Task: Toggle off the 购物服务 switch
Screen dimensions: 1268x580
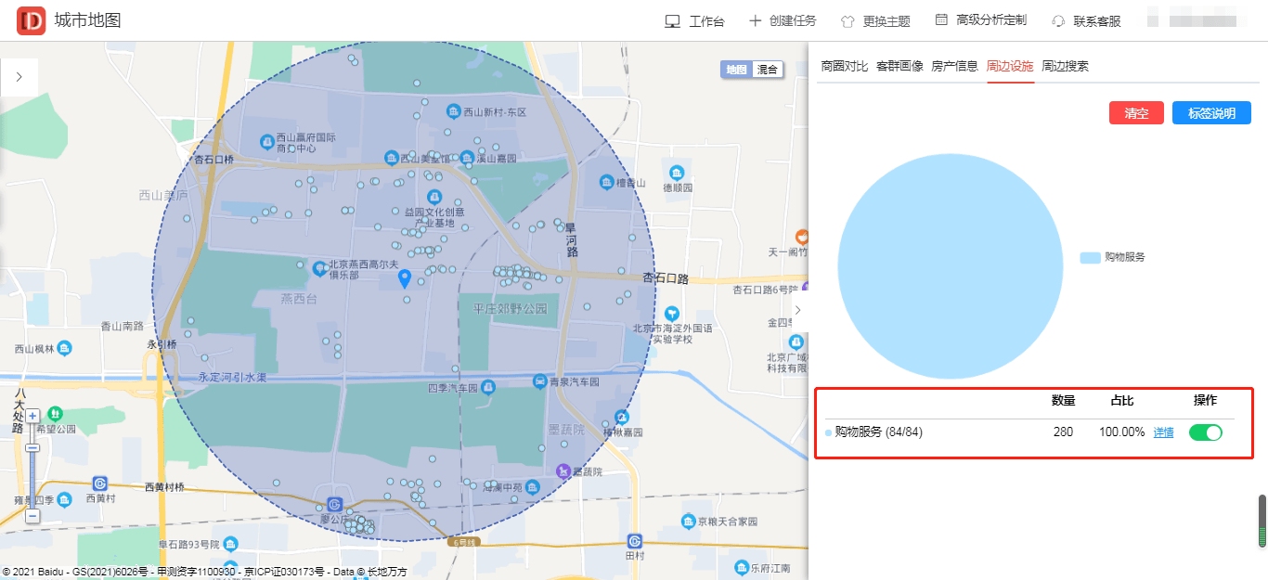Action: (1206, 432)
